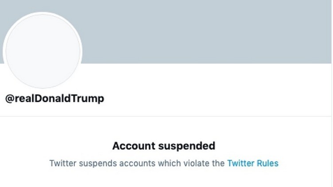The height and width of the screenshot is (187, 333).
Task: Open the Twitter Rules link
Action: click(x=252, y=163)
